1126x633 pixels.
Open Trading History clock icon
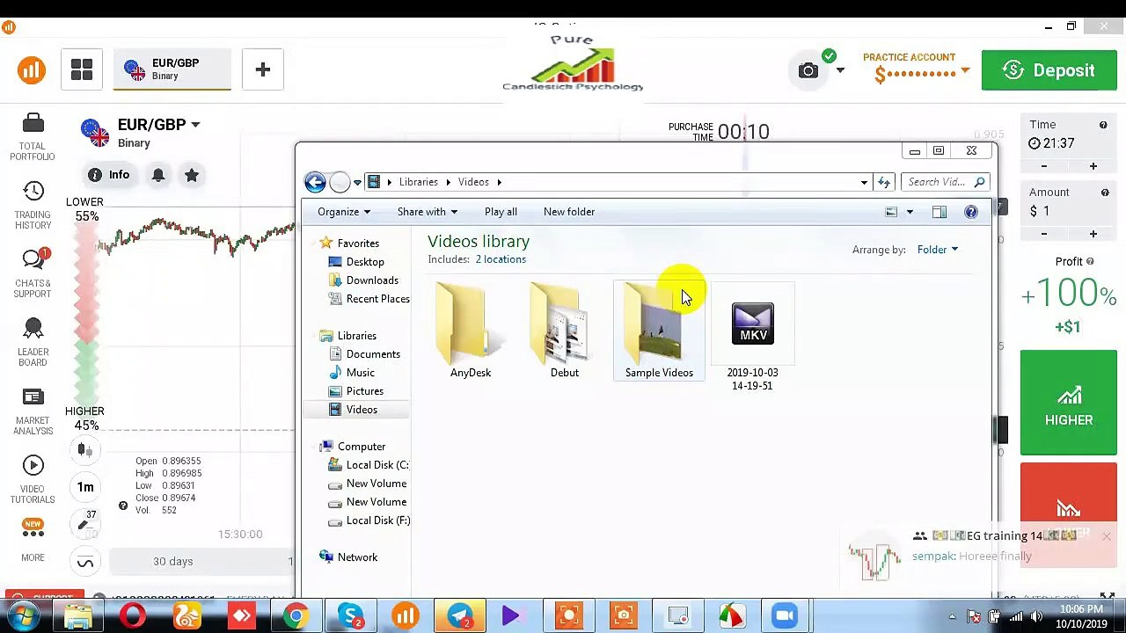(x=33, y=192)
